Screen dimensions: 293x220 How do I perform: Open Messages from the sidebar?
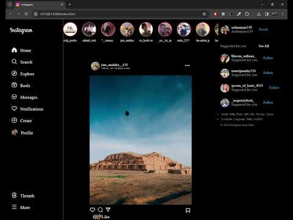(24, 97)
